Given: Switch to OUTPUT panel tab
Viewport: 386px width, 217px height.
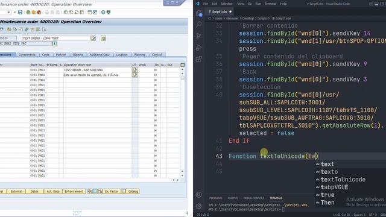Looking at the screenshot, I should pyautogui.click(x=233, y=198).
